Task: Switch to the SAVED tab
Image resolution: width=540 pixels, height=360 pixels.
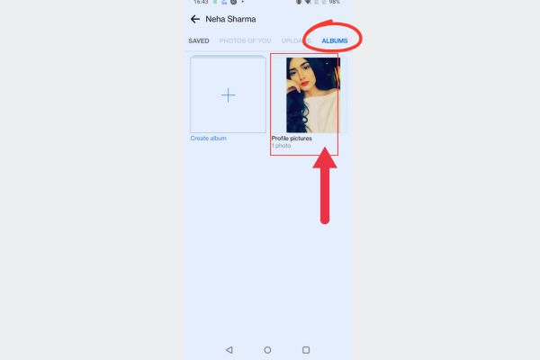Action: pos(199,41)
